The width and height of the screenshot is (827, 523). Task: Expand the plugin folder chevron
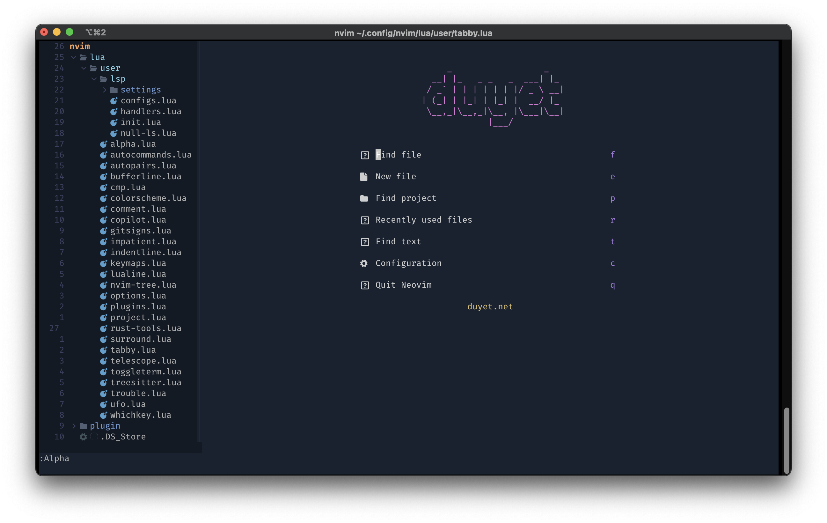(x=74, y=426)
